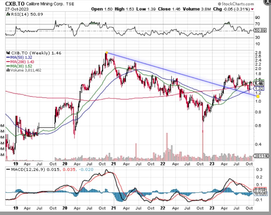This screenshot has width=271, height=215.
Task: Click the 1.46 last price tag on right axis
Action: (x=259, y=84)
